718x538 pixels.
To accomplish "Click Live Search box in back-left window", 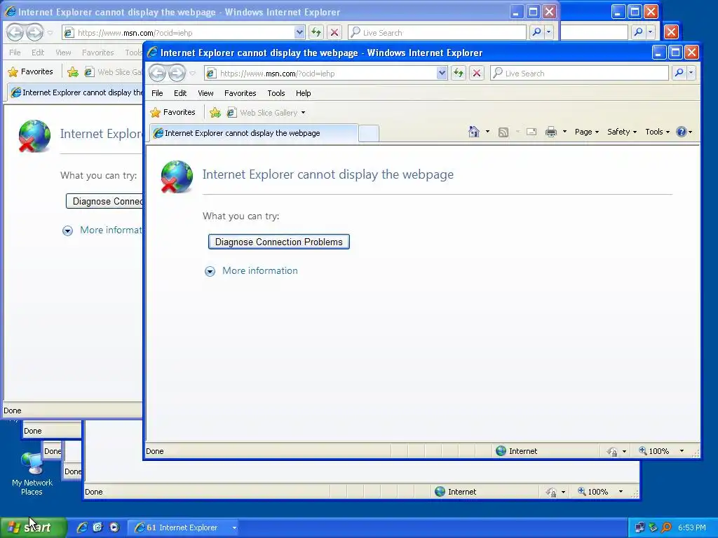I will click(438, 32).
